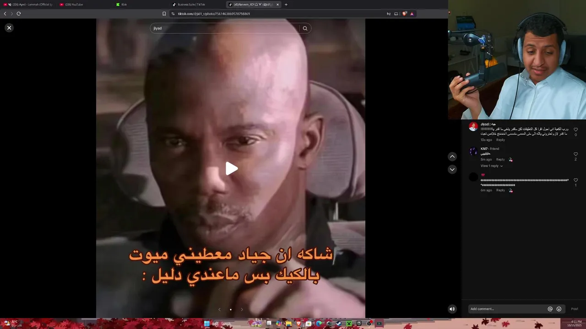586x329 pixels.
Task: Like the 6m ago comment with the heart icon
Action: [575, 180]
